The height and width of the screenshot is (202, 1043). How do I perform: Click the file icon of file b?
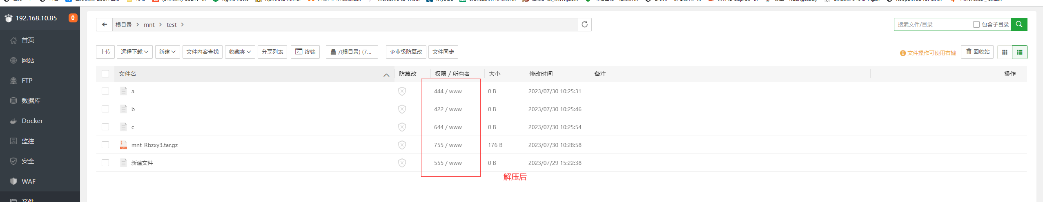click(x=123, y=109)
